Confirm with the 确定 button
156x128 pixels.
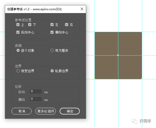click(x=70, y=111)
